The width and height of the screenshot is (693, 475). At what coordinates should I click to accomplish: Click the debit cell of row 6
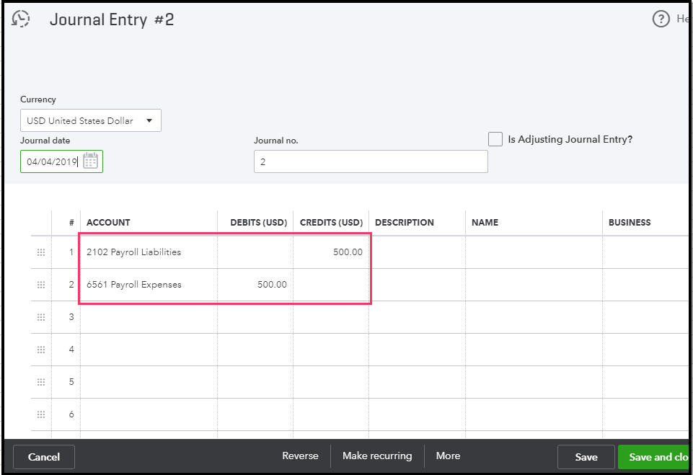[x=255, y=414]
